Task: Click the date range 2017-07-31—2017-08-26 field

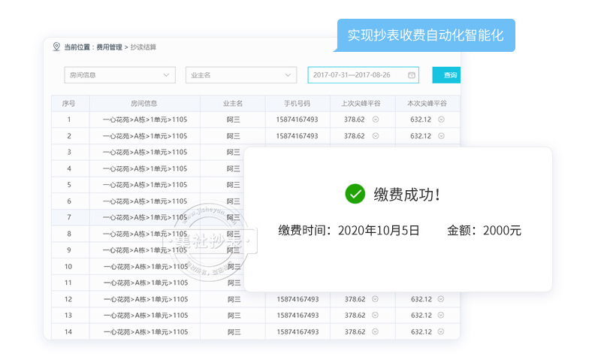Action: point(353,75)
